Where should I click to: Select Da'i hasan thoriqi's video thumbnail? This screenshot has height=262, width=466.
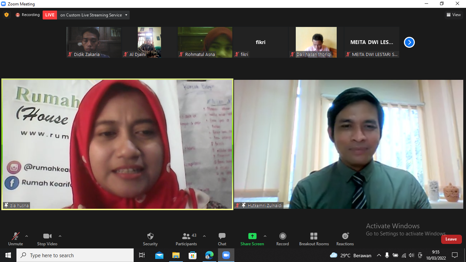coord(316,42)
